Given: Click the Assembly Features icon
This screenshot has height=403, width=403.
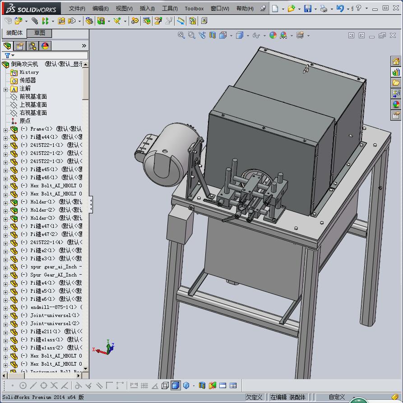Looking at the screenshot, I should pos(101,21).
